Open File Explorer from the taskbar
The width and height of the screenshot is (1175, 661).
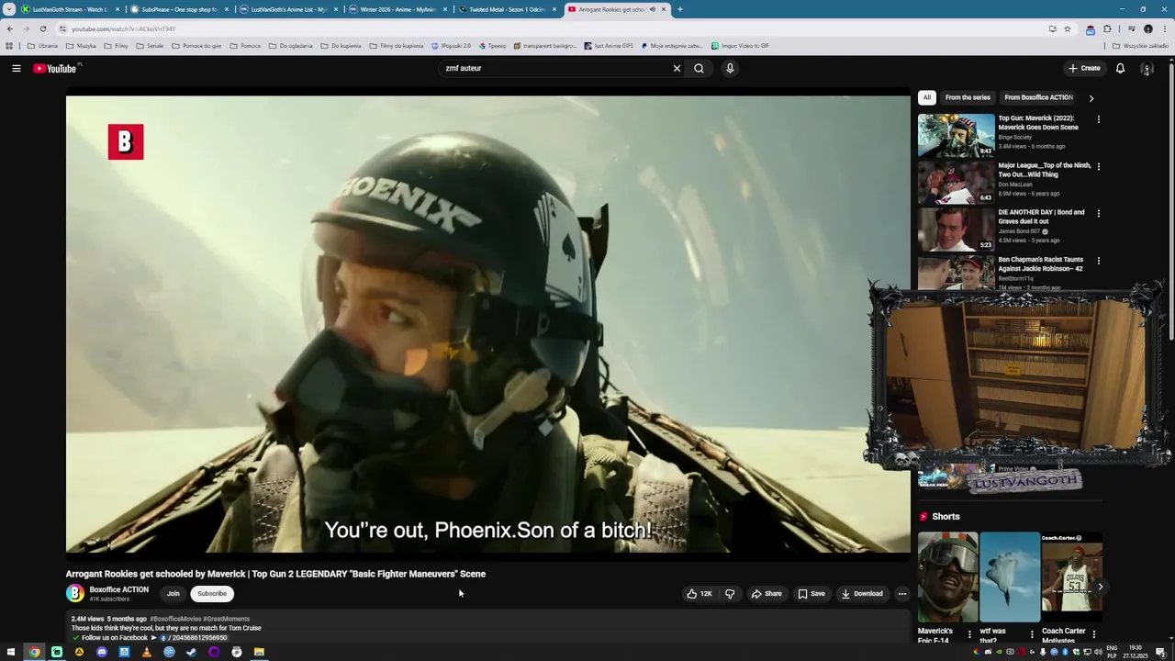point(259,652)
